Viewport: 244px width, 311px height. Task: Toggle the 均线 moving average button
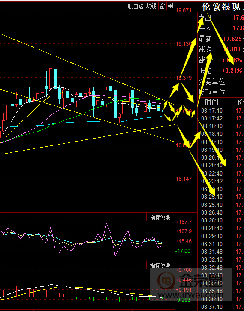(151, 6)
